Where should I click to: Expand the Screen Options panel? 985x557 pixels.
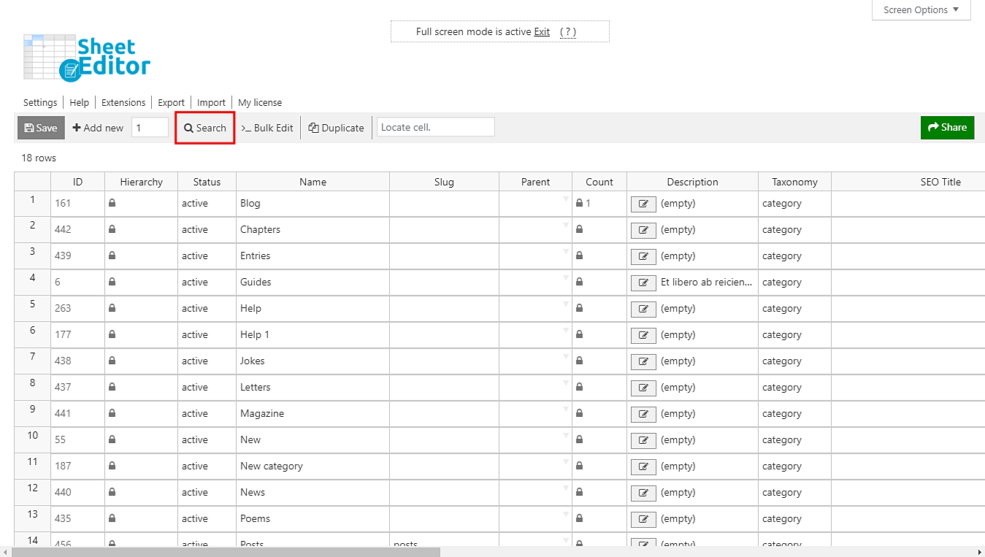tap(921, 10)
